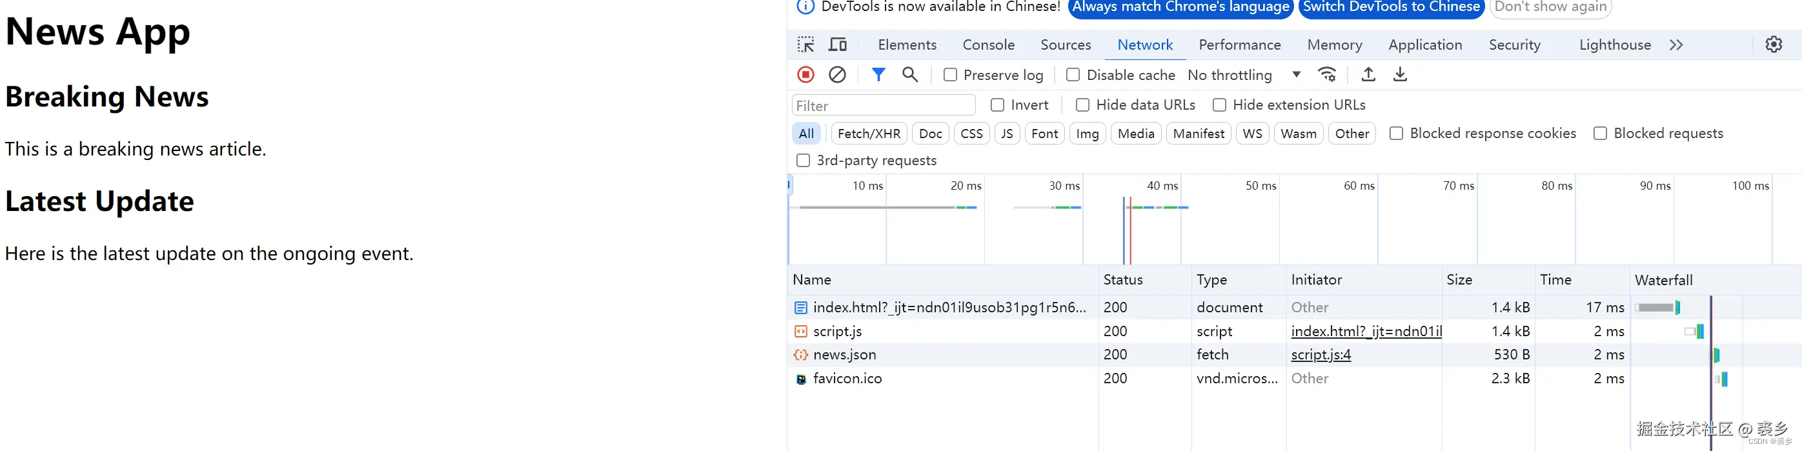Screen dimensions: 1802x451
Task: Filter requests by Manifest type
Action: coord(1199,134)
